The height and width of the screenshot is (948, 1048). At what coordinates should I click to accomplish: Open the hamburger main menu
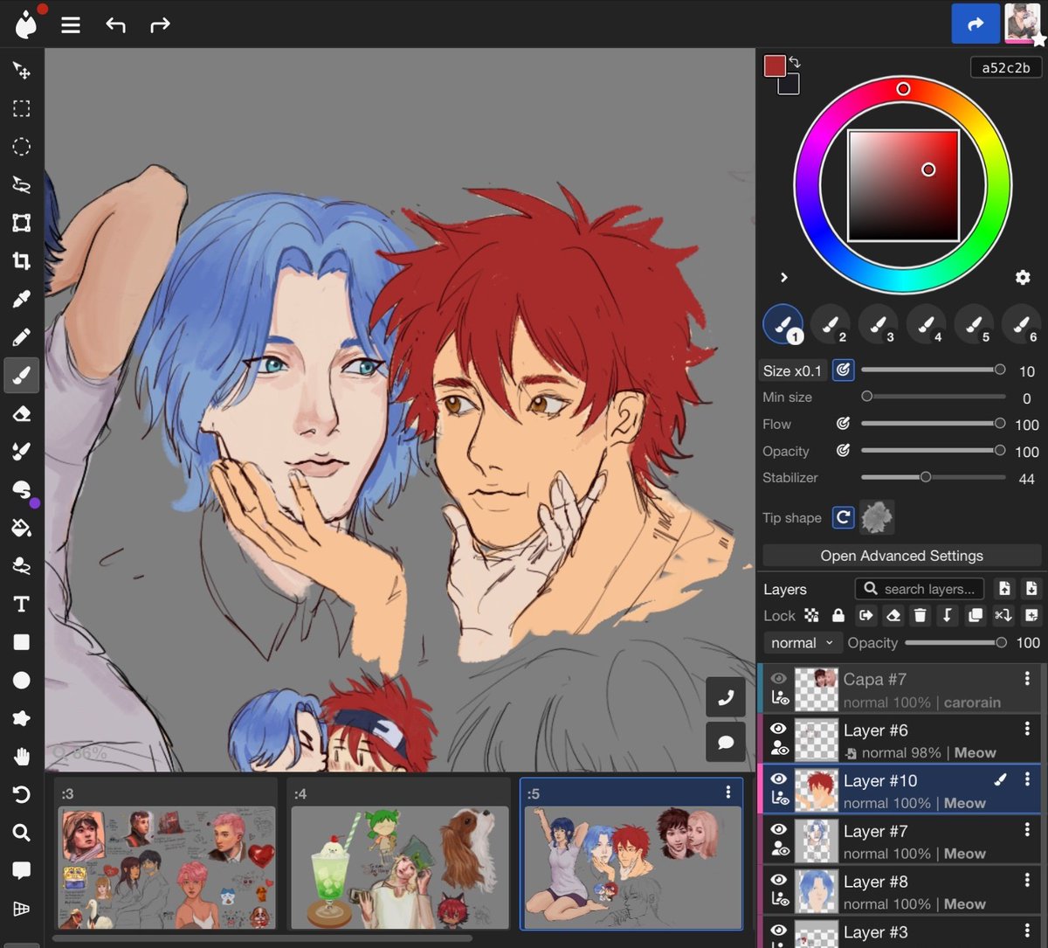[x=71, y=24]
